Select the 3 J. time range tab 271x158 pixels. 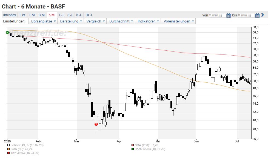[70, 15]
